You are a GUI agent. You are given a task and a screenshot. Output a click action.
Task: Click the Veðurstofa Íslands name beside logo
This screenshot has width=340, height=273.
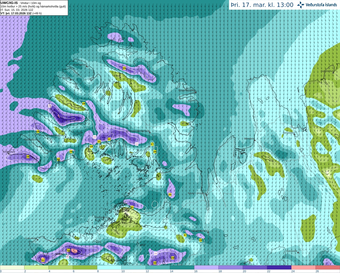(322, 5)
